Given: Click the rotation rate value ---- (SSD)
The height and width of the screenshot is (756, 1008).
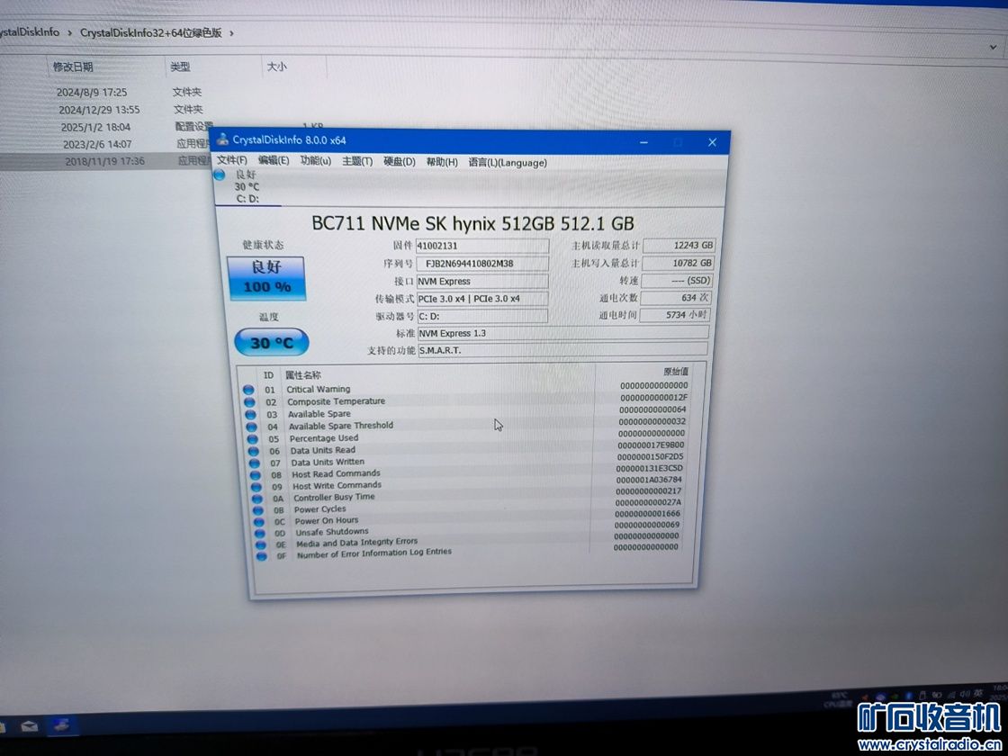Looking at the screenshot, I should [677, 281].
